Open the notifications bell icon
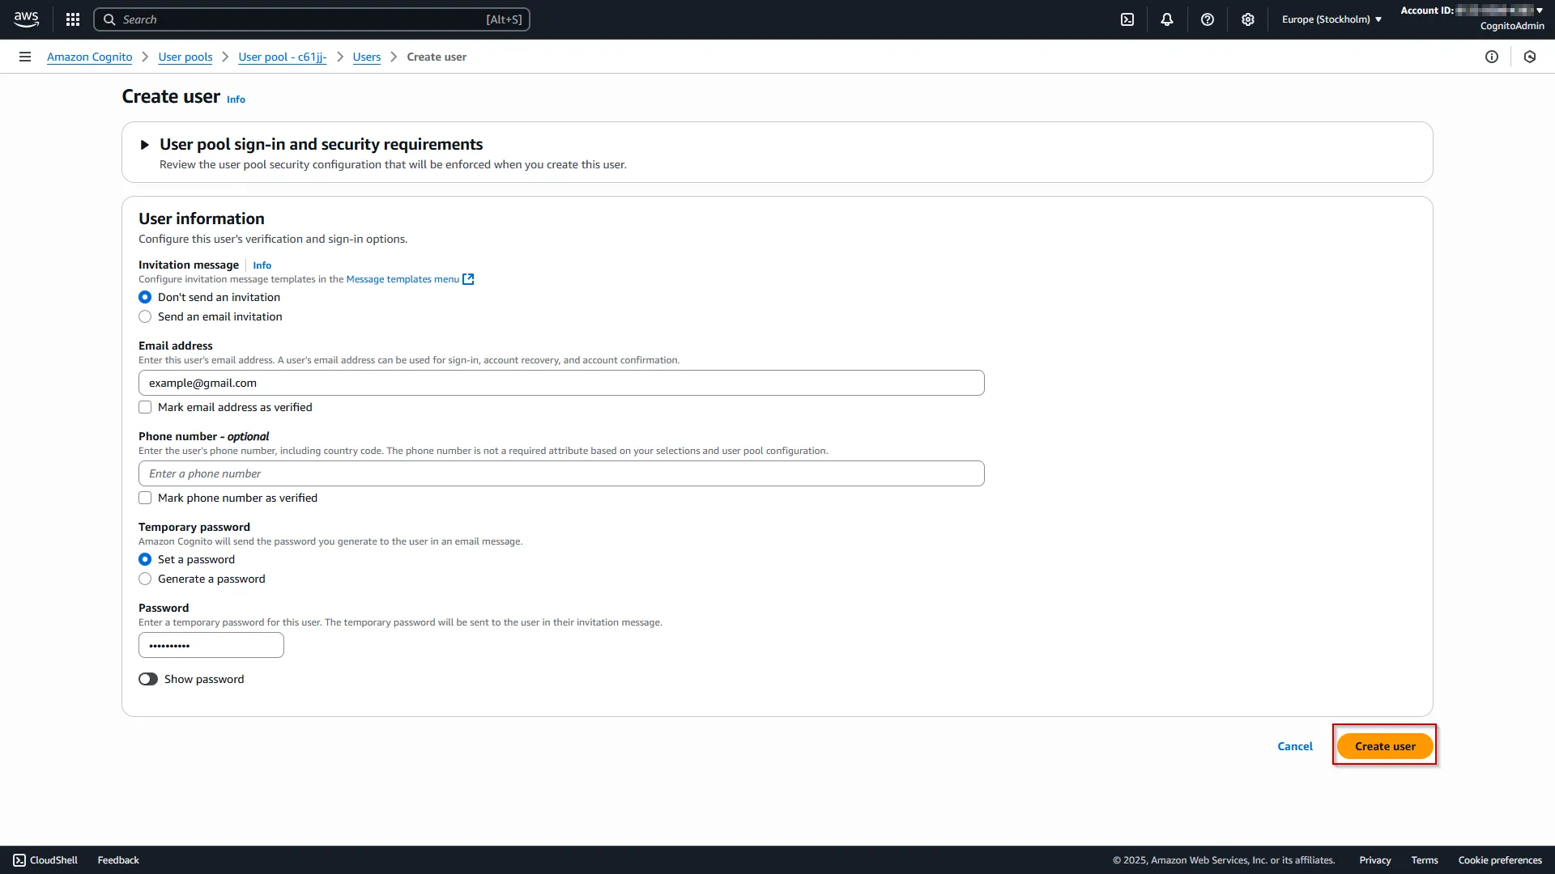This screenshot has height=874, width=1555. point(1167,19)
